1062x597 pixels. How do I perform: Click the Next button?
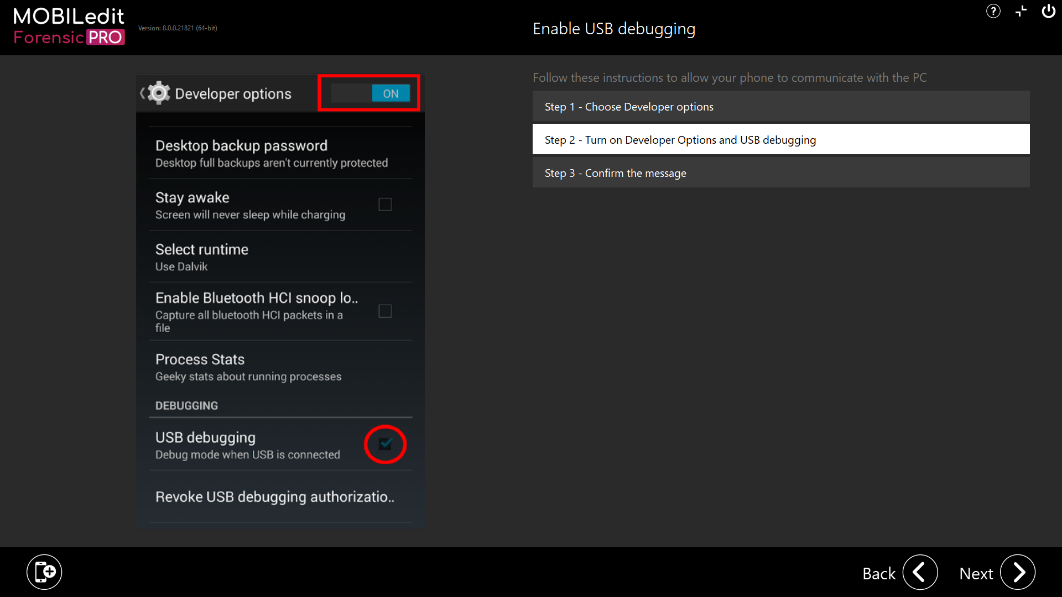pyautogui.click(x=976, y=574)
